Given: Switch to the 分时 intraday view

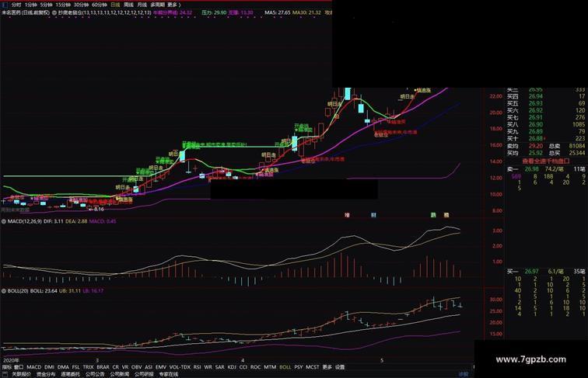Looking at the screenshot, I should tap(16, 5).
